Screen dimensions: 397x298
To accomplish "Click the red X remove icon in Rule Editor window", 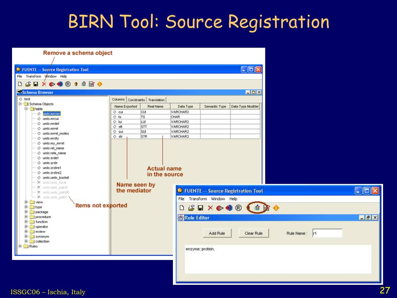I will 210,208.
